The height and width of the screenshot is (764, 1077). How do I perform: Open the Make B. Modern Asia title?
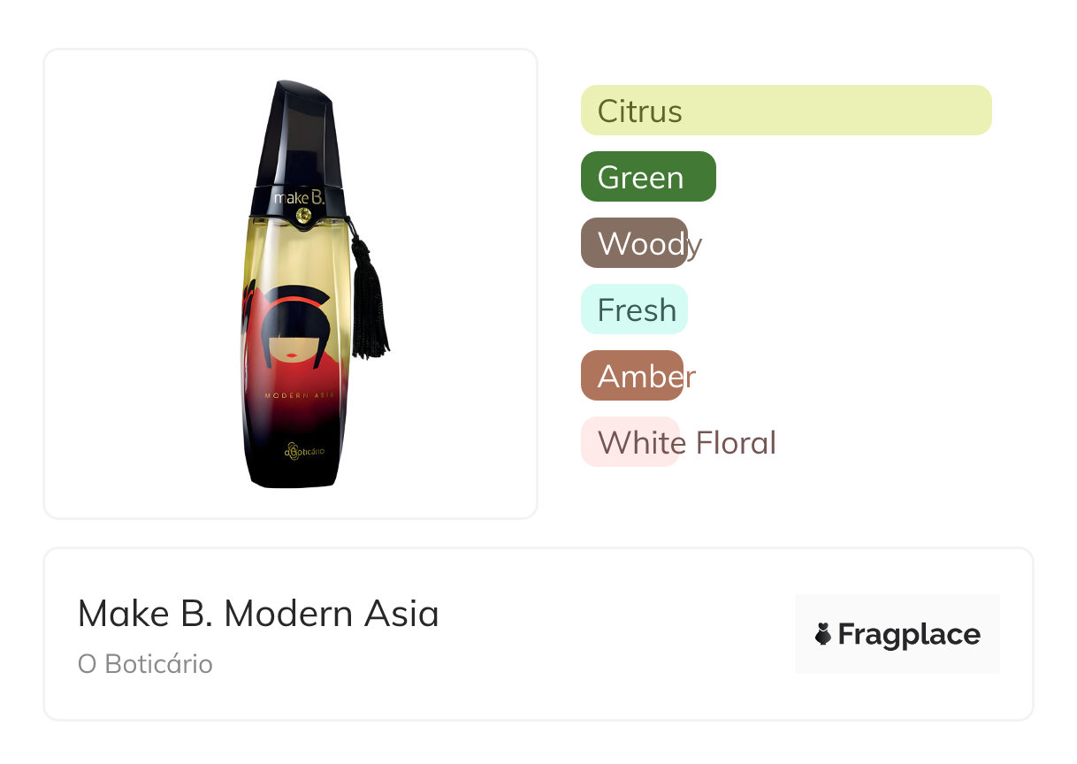[x=258, y=613]
